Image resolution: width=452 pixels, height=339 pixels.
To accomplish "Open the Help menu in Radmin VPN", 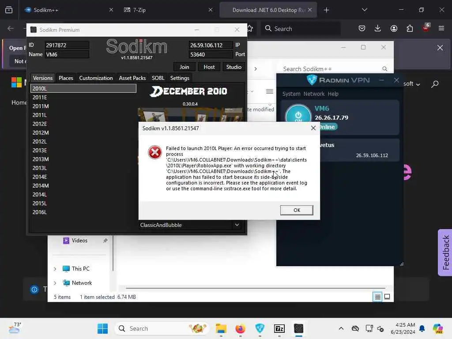I will tap(333, 94).
